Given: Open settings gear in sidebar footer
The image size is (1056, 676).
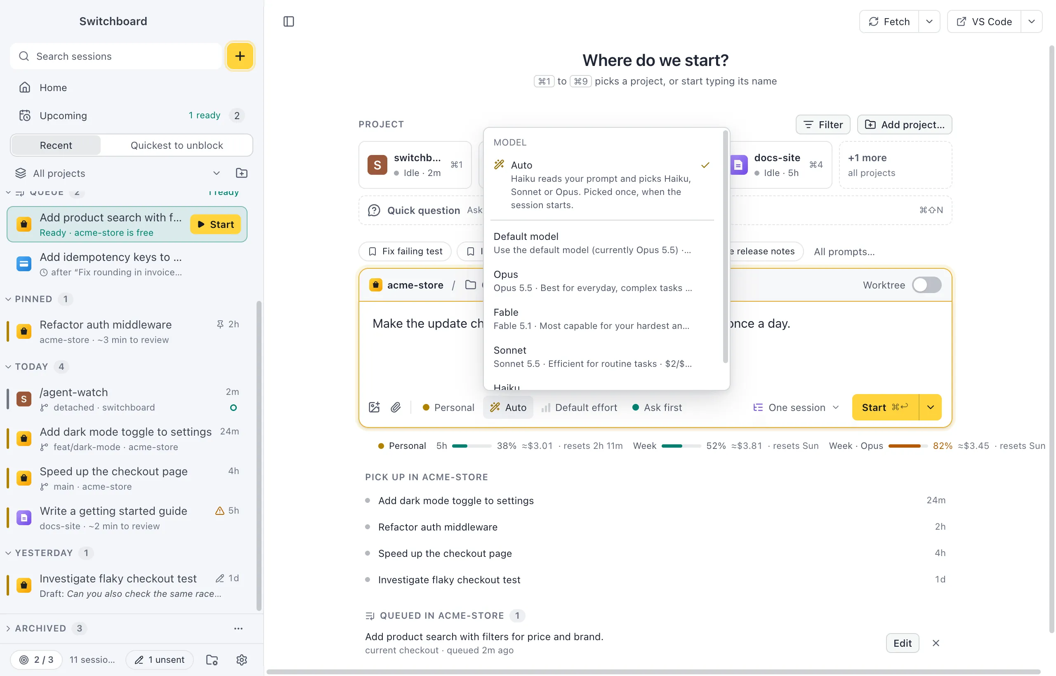Looking at the screenshot, I should click(x=242, y=660).
